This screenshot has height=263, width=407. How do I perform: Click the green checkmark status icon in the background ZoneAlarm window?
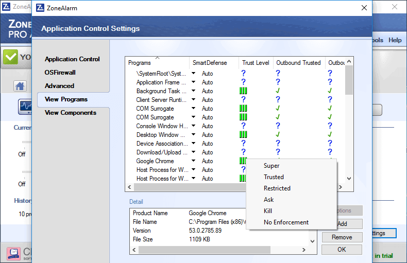(10, 57)
